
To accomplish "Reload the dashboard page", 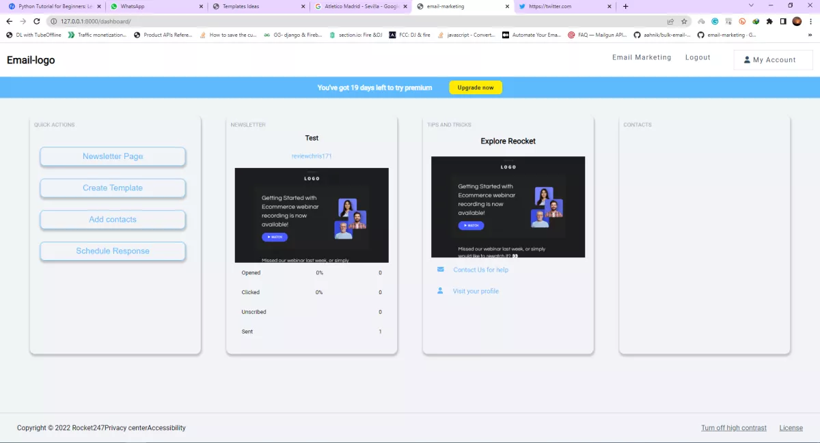I will [35, 21].
